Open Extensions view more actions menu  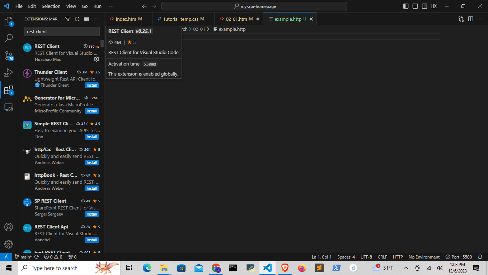tap(96, 19)
